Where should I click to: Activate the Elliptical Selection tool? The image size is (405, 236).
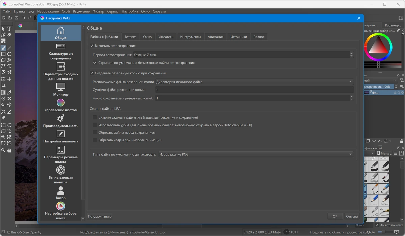click(x=10, y=125)
